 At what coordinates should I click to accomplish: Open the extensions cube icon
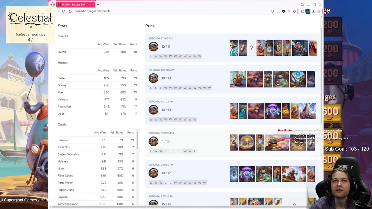pos(302,11)
